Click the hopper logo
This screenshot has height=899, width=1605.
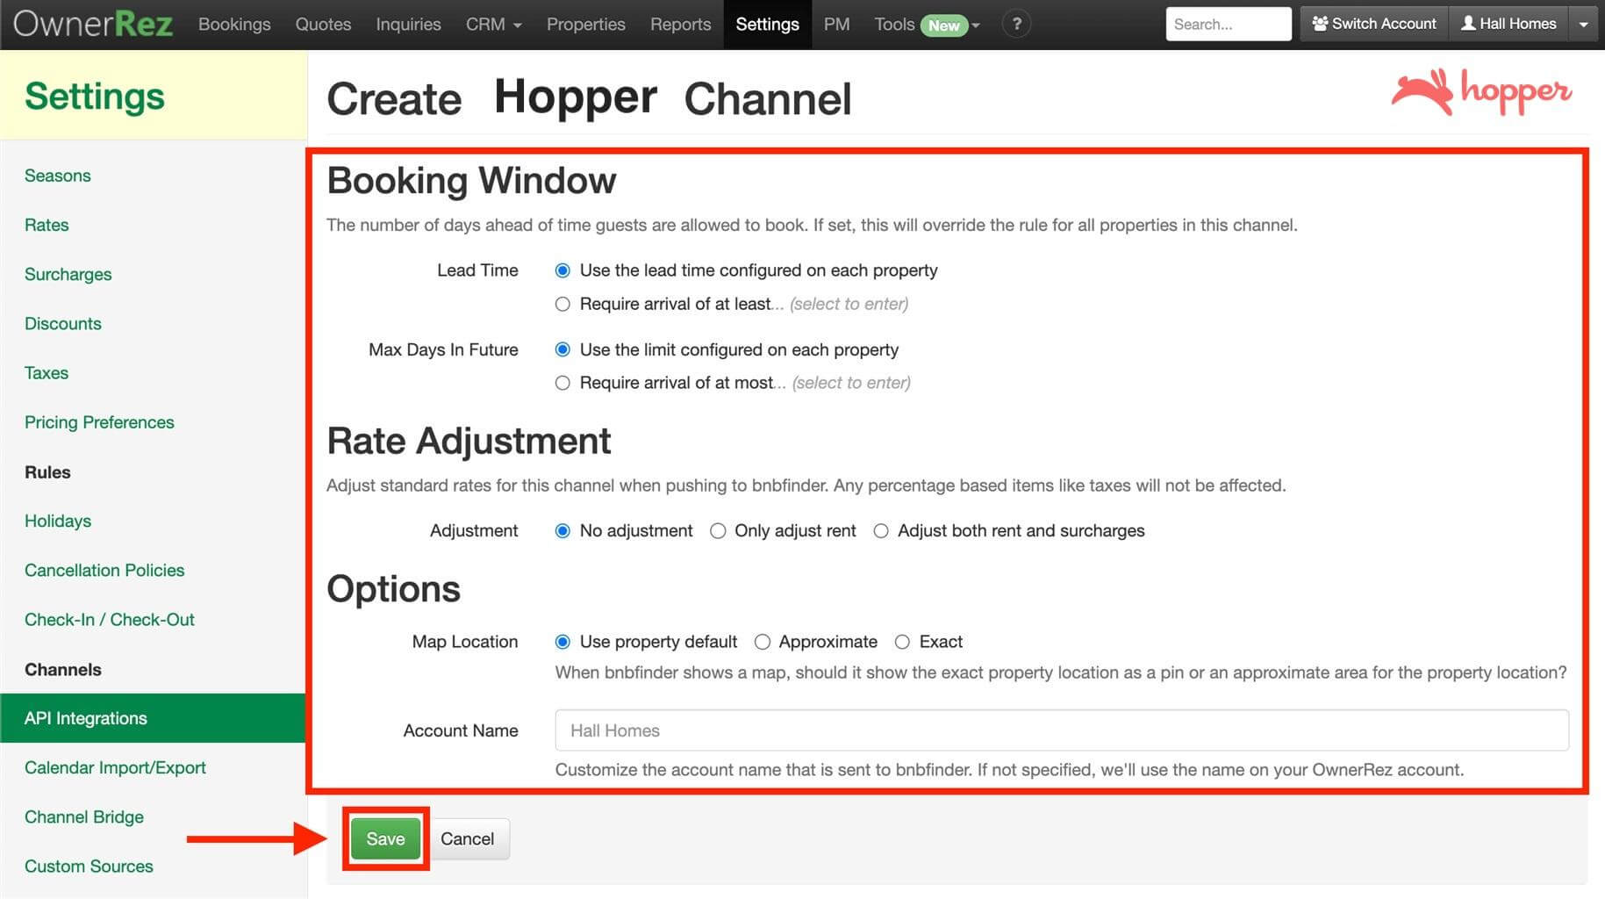tap(1480, 90)
